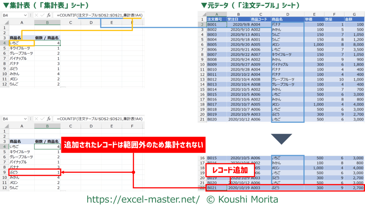The height and width of the screenshot is (205, 365).
Task: Select the yellow-outlined いちご cell in upper sheet
Action: pyautogui.click(x=22, y=43)
